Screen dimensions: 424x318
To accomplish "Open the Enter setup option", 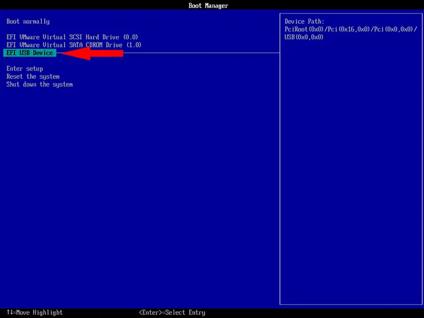I will pos(25,69).
